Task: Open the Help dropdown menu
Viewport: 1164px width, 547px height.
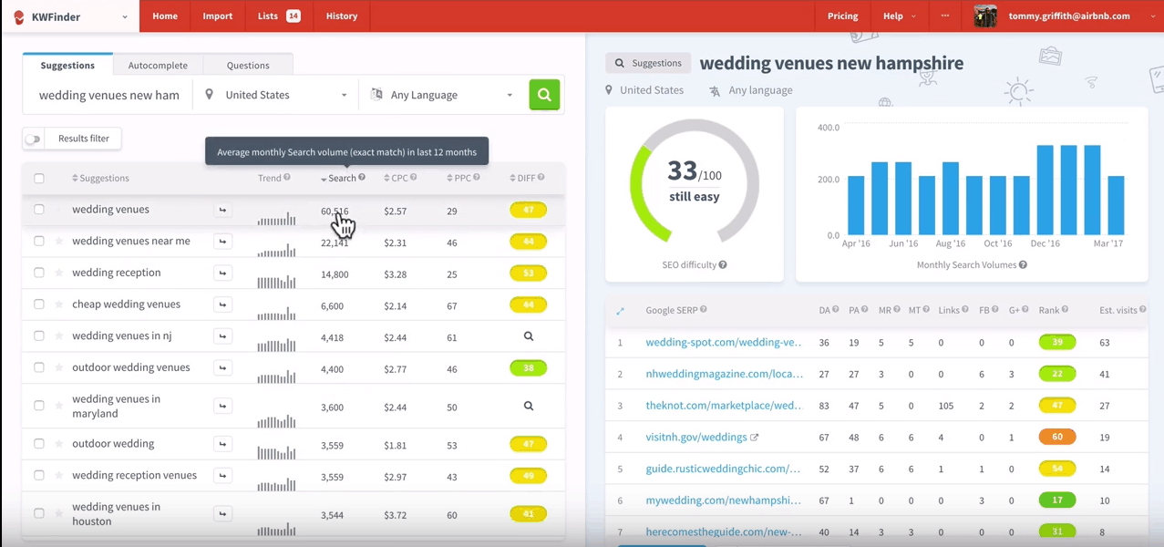Action: tap(899, 15)
